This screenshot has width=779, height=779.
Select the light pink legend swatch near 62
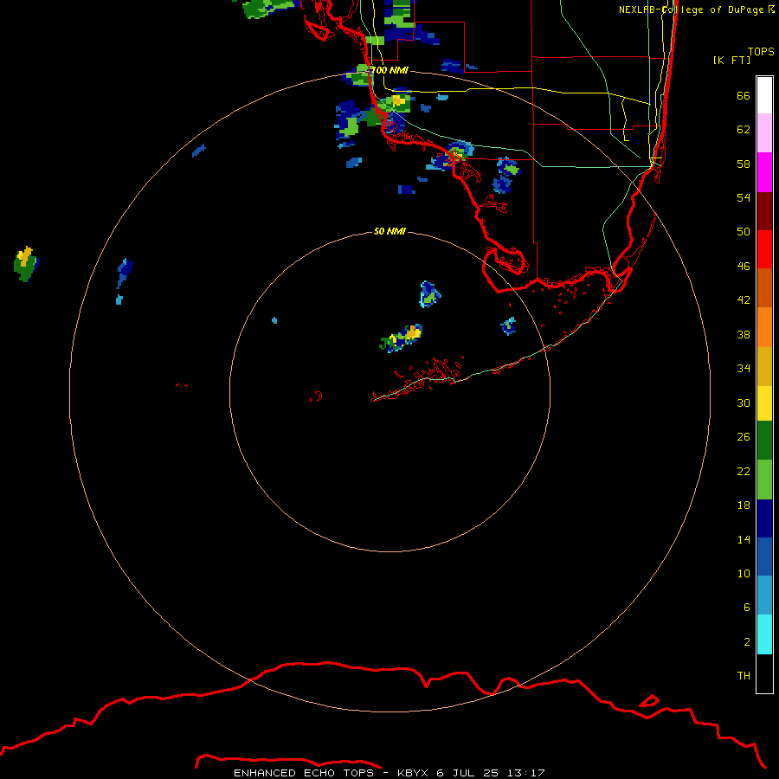coord(764,133)
